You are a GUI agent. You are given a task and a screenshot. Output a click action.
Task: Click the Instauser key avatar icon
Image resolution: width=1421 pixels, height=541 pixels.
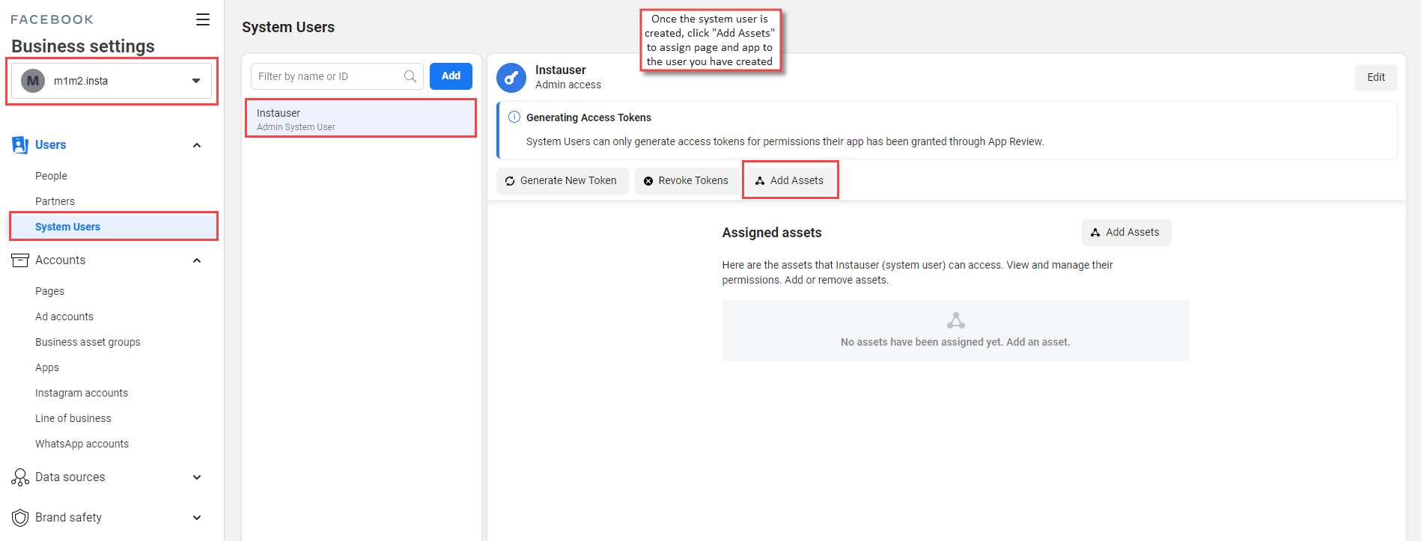(511, 77)
